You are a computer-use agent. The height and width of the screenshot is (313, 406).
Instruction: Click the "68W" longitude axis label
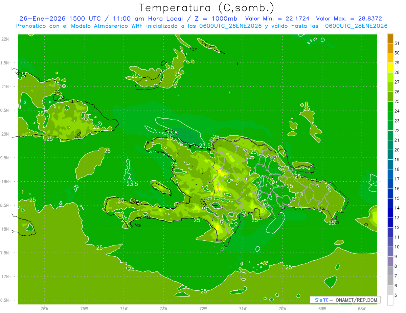click(x=362, y=309)
